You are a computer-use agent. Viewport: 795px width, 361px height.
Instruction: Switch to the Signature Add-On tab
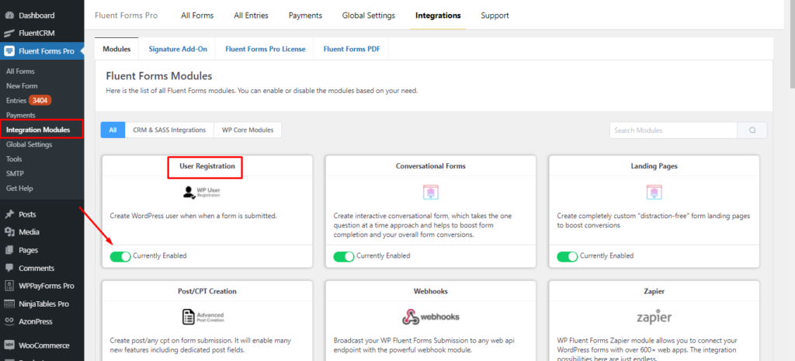178,49
